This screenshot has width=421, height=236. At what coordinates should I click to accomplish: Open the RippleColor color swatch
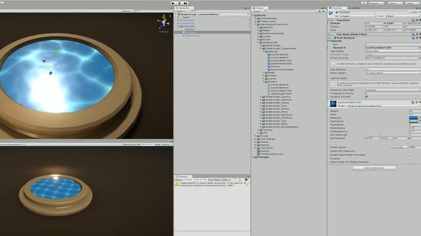coord(414,121)
